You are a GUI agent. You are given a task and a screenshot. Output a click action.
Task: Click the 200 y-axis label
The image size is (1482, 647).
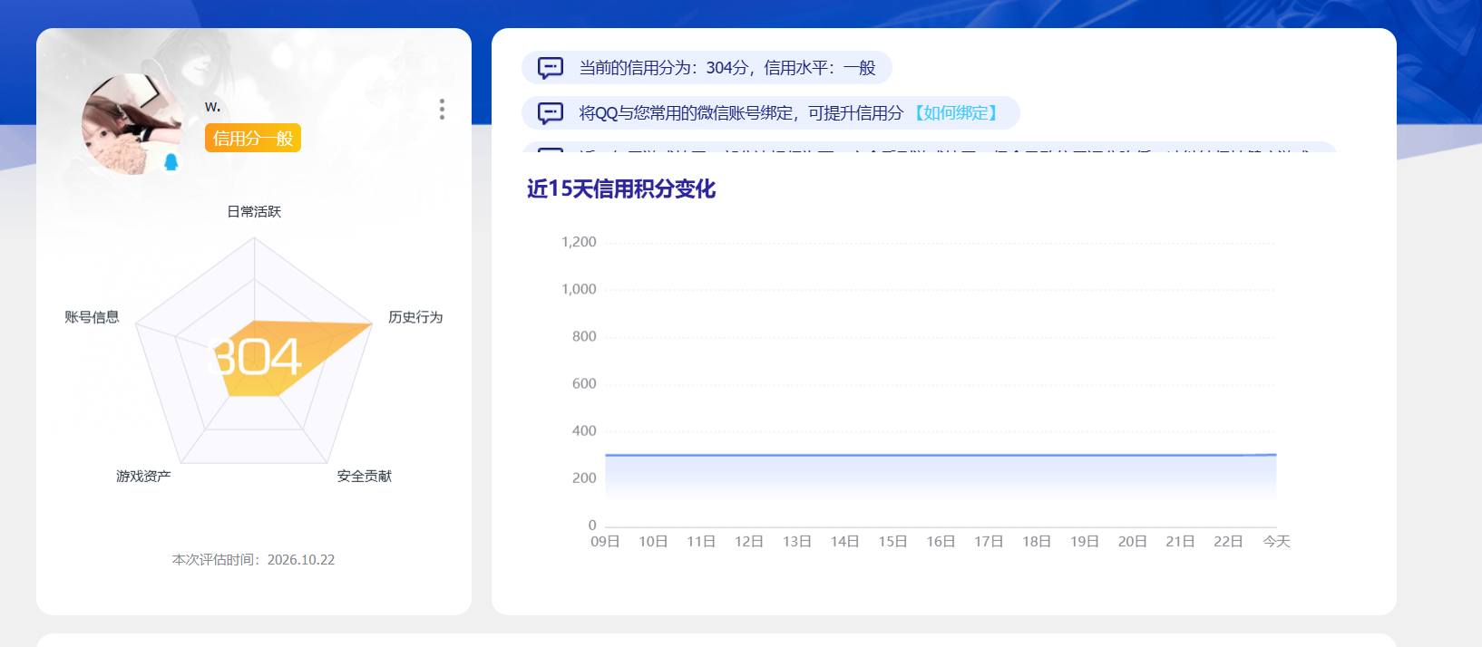pyautogui.click(x=584, y=478)
